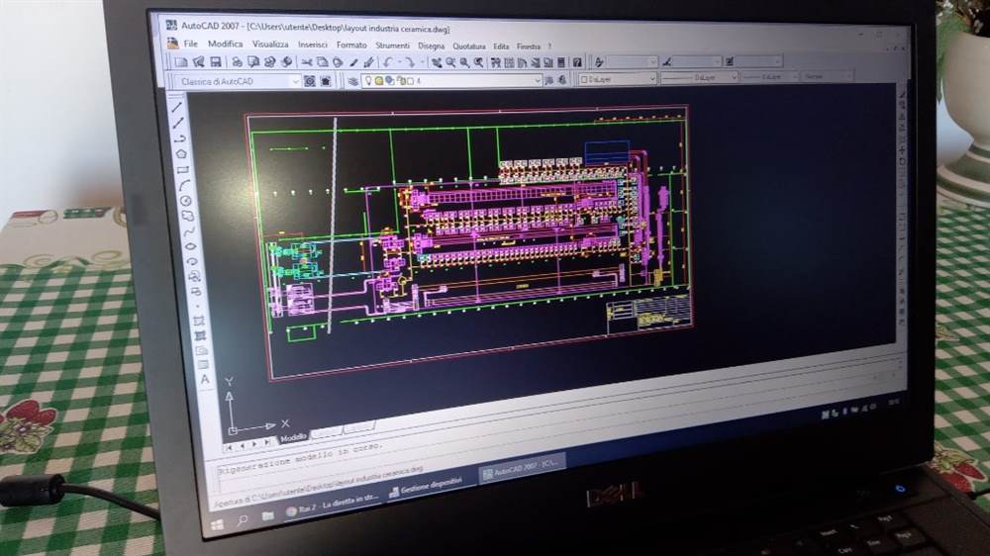Select the Hatch tool
This screenshot has height=556, width=990.
coord(198,321)
